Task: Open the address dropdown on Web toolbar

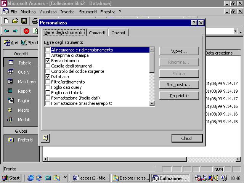Action: [x=236, y=31]
